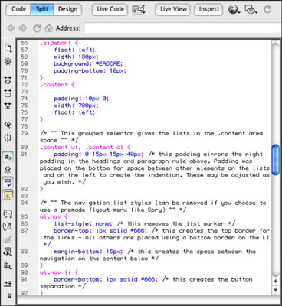The width and height of the screenshot is (282, 306).
Task: Switch to Design view
Action: (67, 9)
